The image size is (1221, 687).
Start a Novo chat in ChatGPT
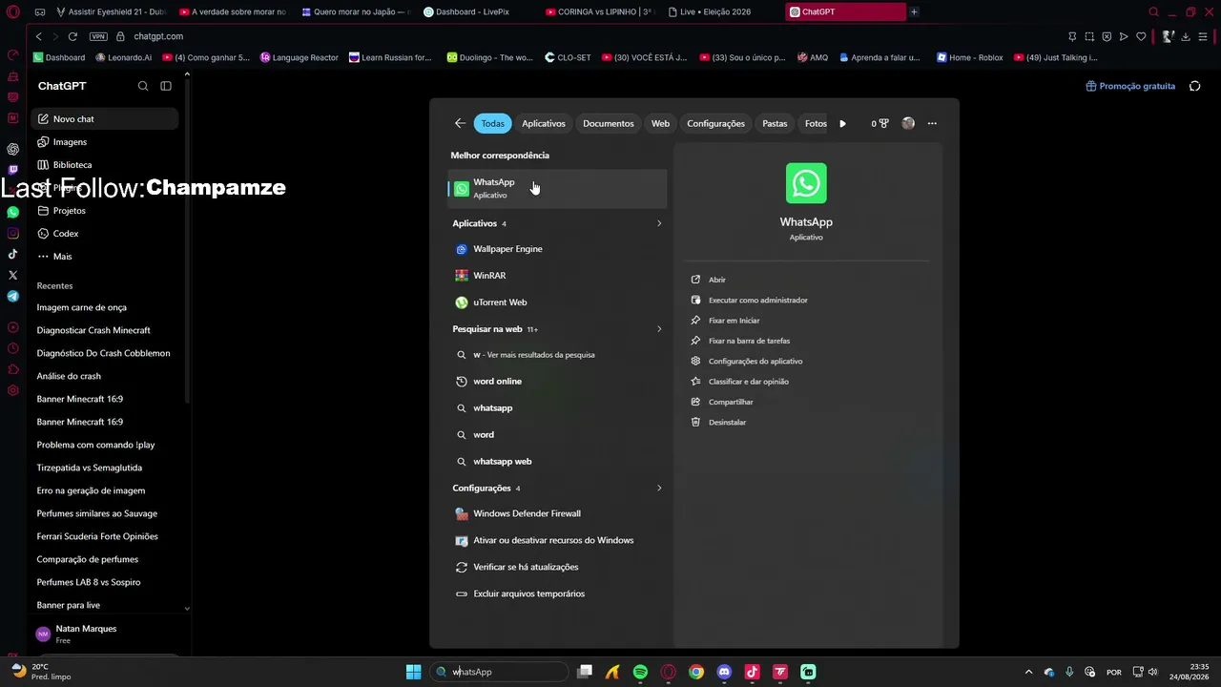[x=105, y=119]
